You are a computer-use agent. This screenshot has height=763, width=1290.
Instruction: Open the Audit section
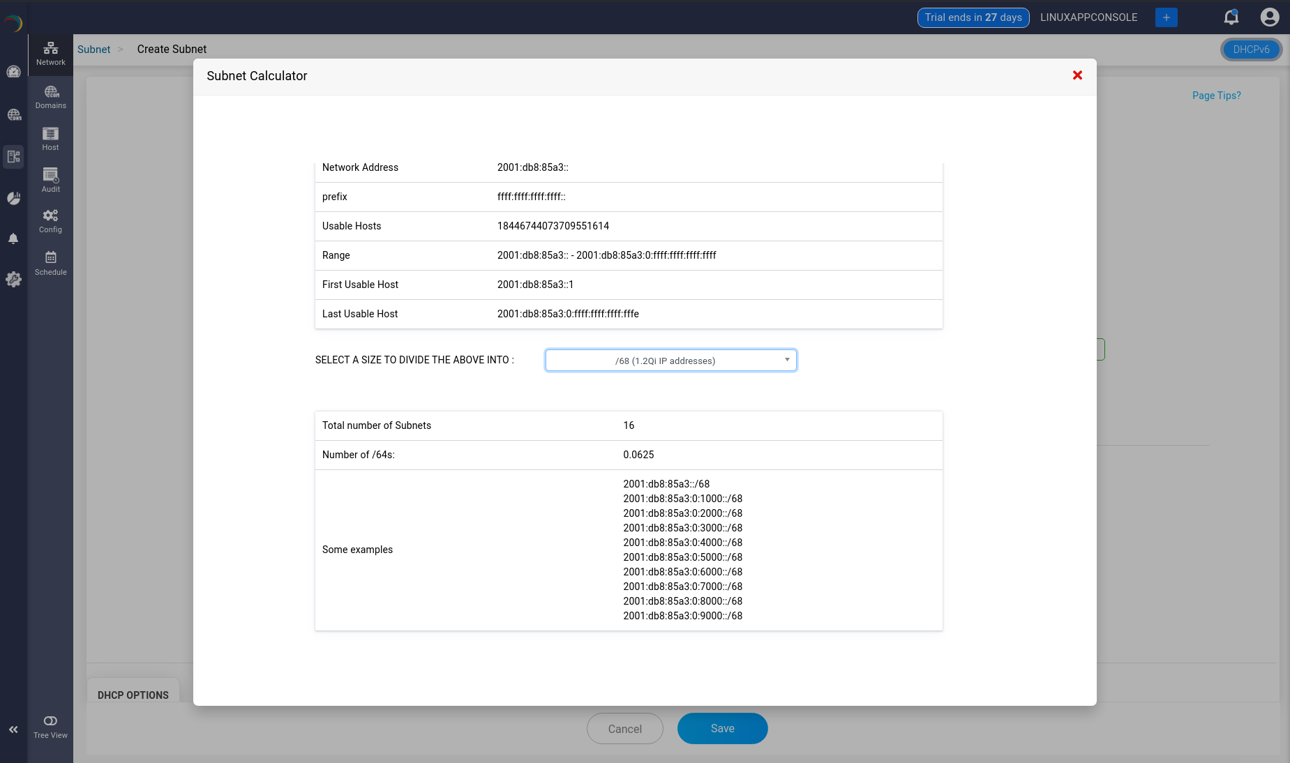click(x=50, y=180)
